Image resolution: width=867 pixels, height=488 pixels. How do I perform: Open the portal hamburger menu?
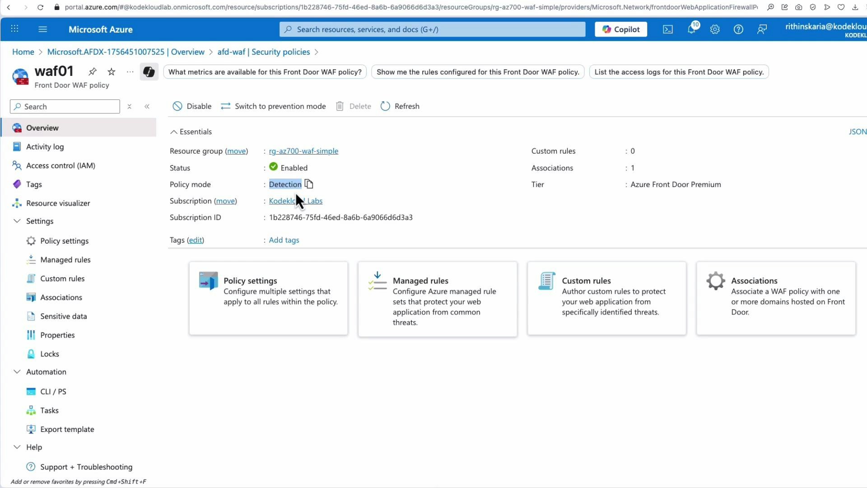click(43, 29)
